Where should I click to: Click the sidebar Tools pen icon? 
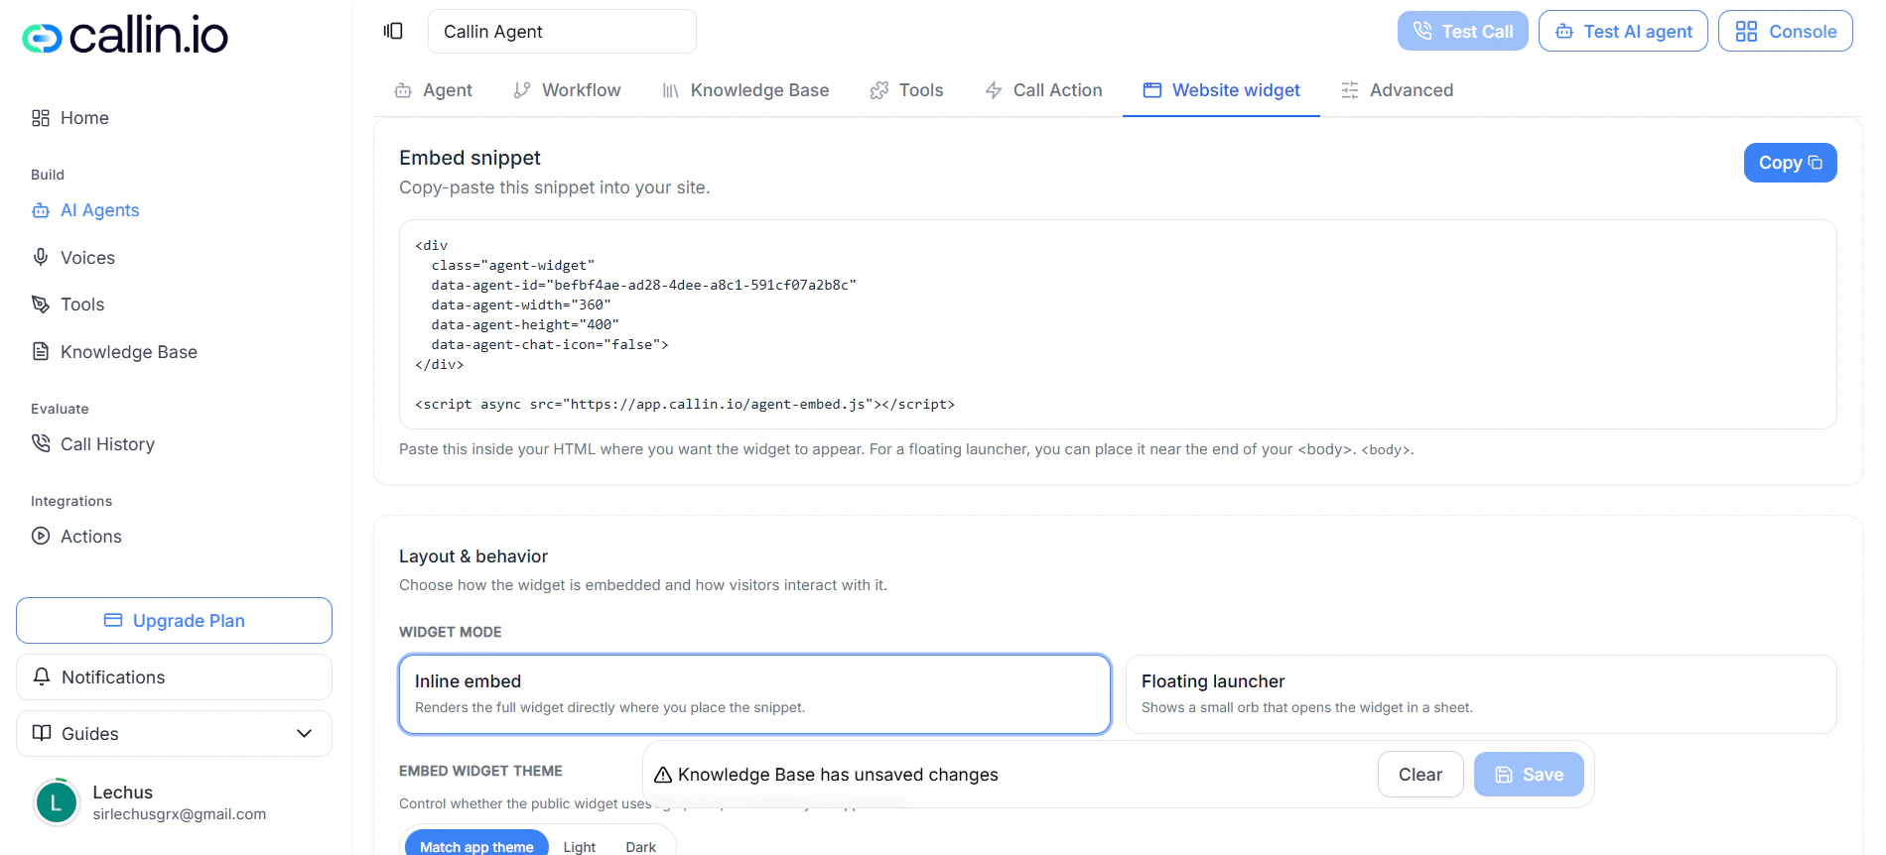pos(41,305)
